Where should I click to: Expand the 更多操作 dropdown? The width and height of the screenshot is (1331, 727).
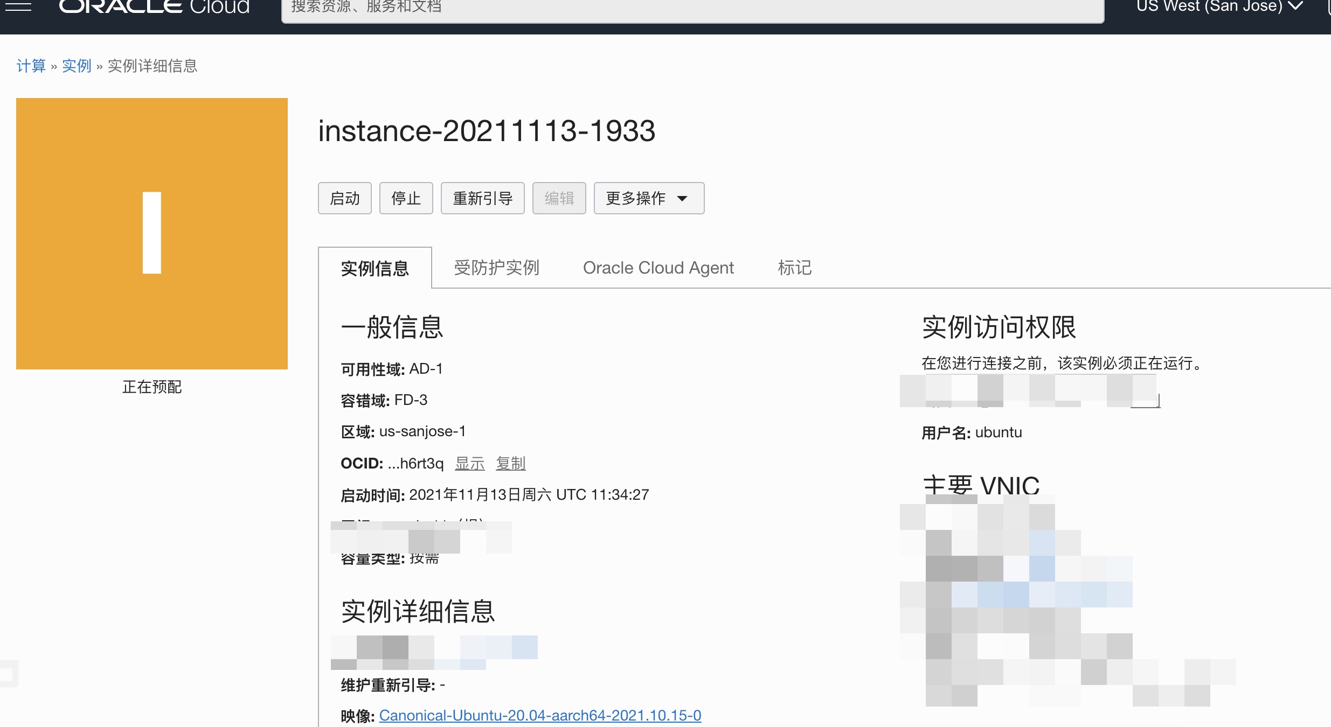tap(649, 198)
